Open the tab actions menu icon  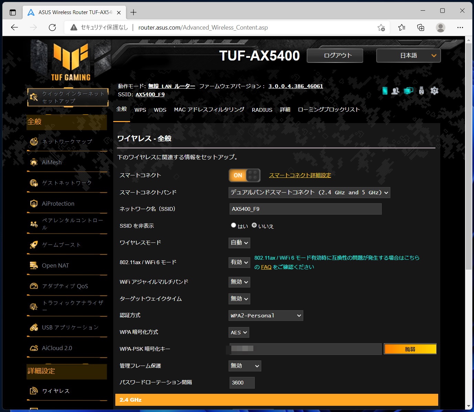(13, 12)
